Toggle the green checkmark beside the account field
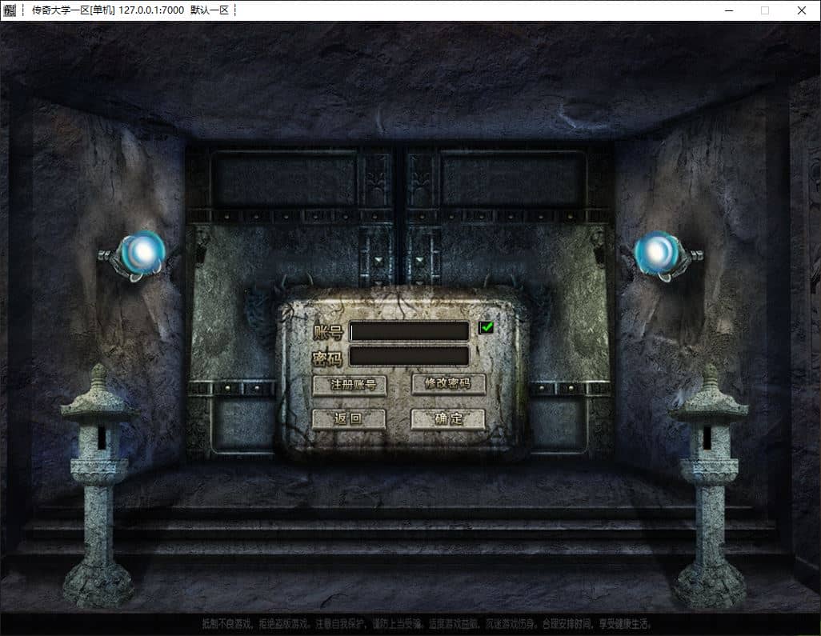The width and height of the screenshot is (821, 636). pyautogui.click(x=487, y=328)
